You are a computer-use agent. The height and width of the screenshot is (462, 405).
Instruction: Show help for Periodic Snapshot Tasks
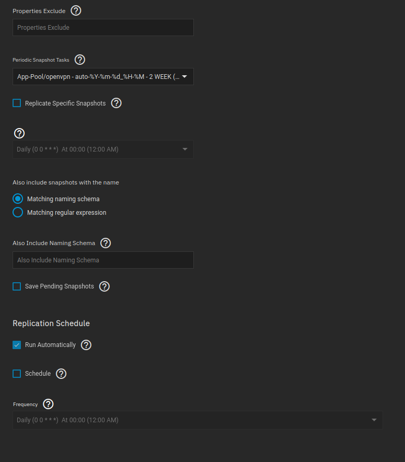click(80, 60)
